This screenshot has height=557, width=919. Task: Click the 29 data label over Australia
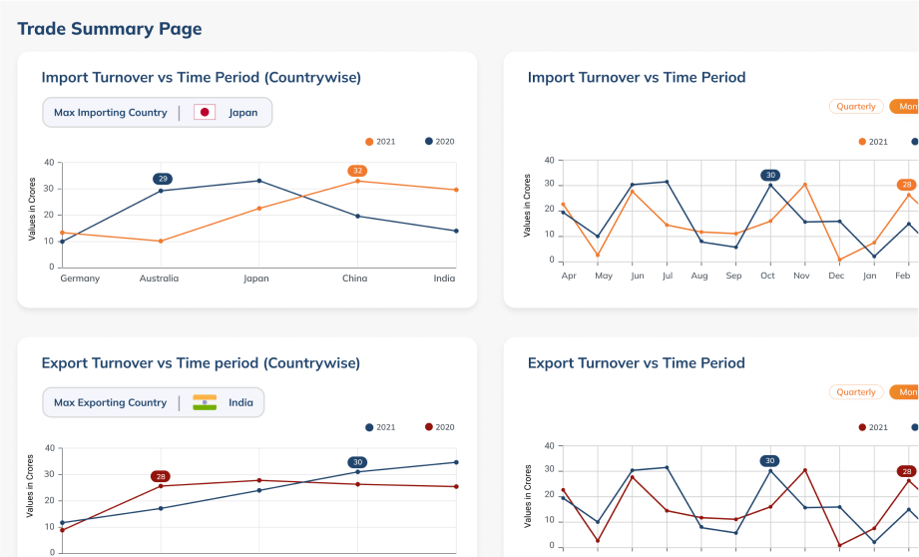163,179
